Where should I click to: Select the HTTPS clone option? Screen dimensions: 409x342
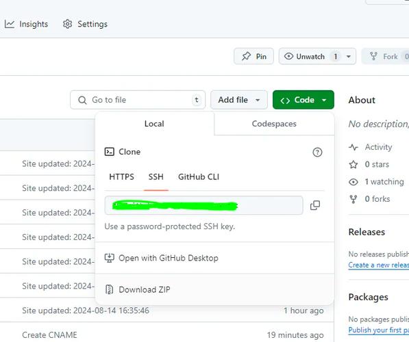pos(121,177)
